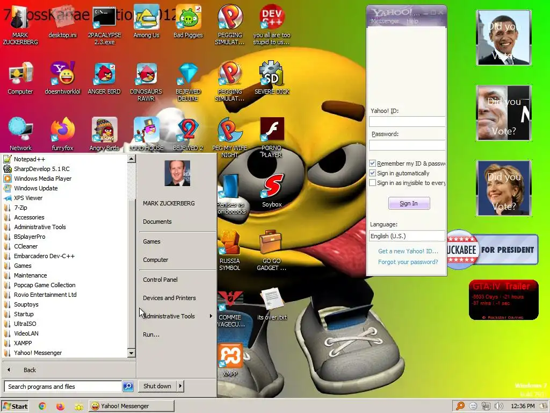
Task: Open the Help menu in Yahoo window
Action: pos(412,21)
